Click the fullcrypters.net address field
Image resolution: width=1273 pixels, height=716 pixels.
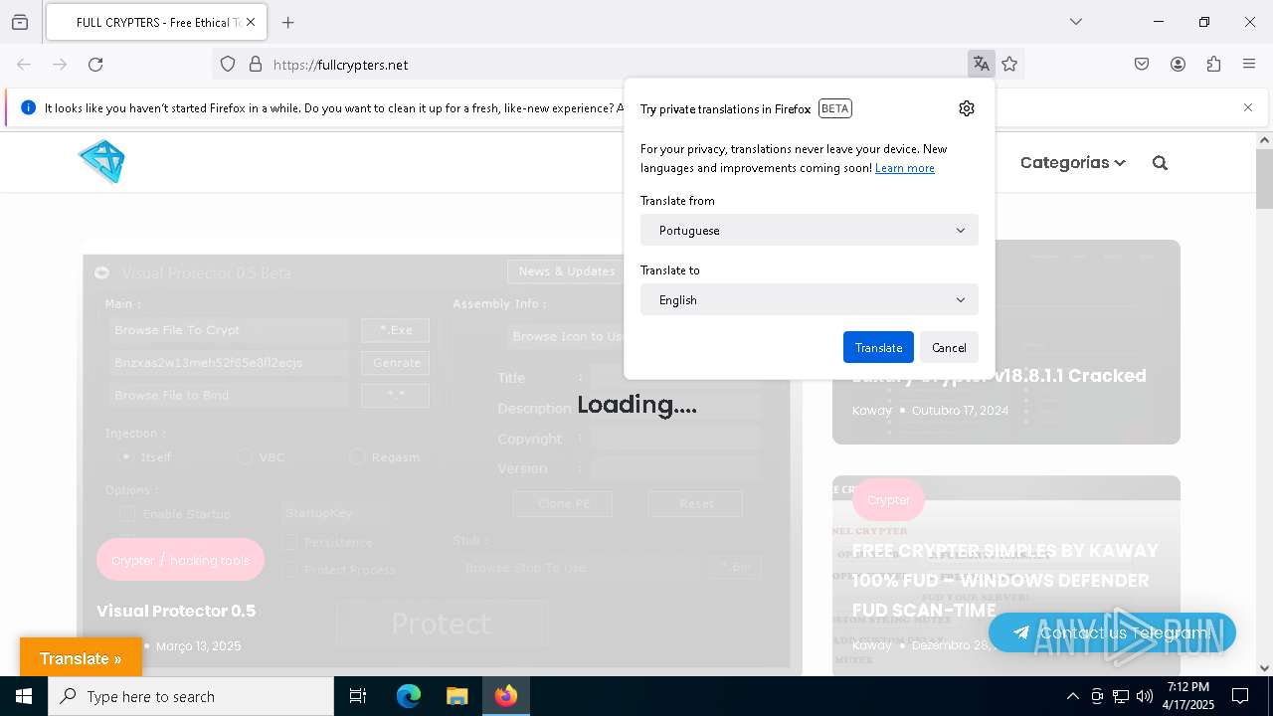tap(617, 65)
